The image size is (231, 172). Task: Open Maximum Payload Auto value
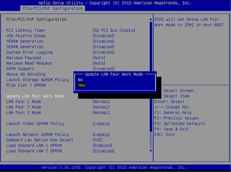tap(99, 58)
